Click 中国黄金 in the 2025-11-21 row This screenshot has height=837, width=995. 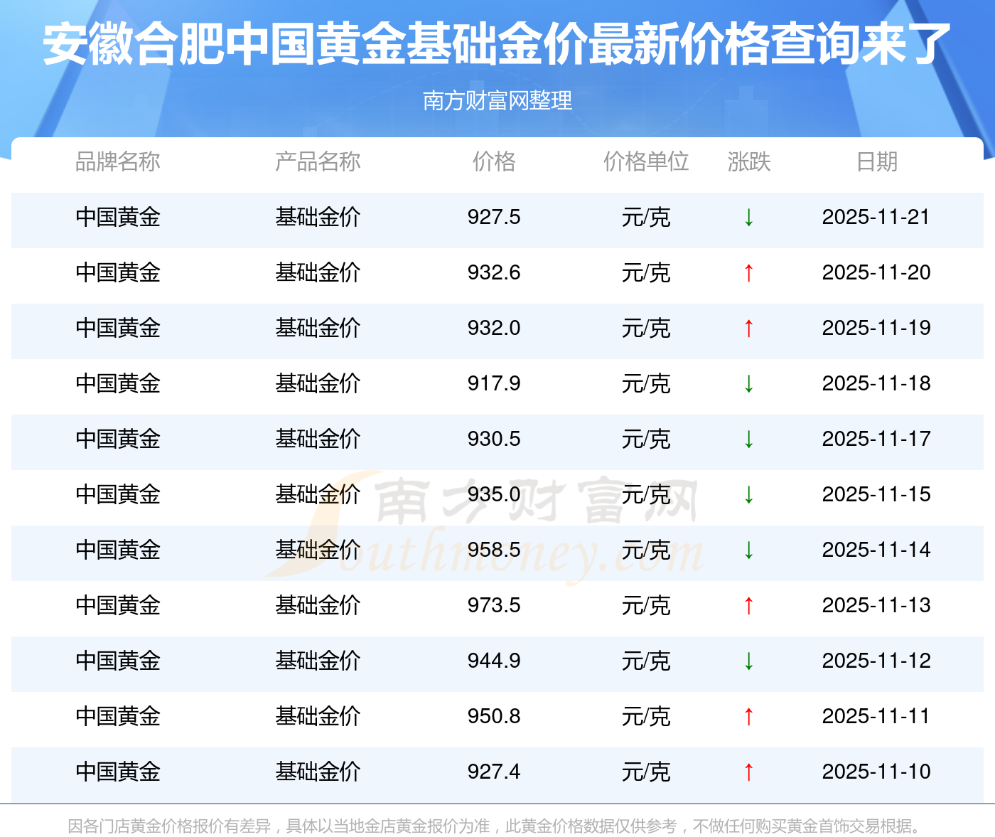click(118, 217)
